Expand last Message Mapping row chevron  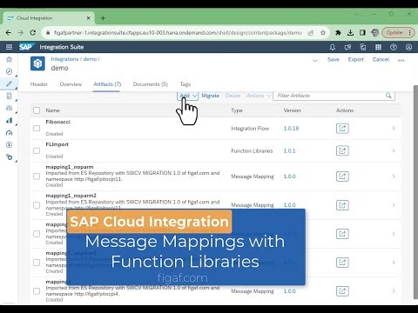coord(394,291)
